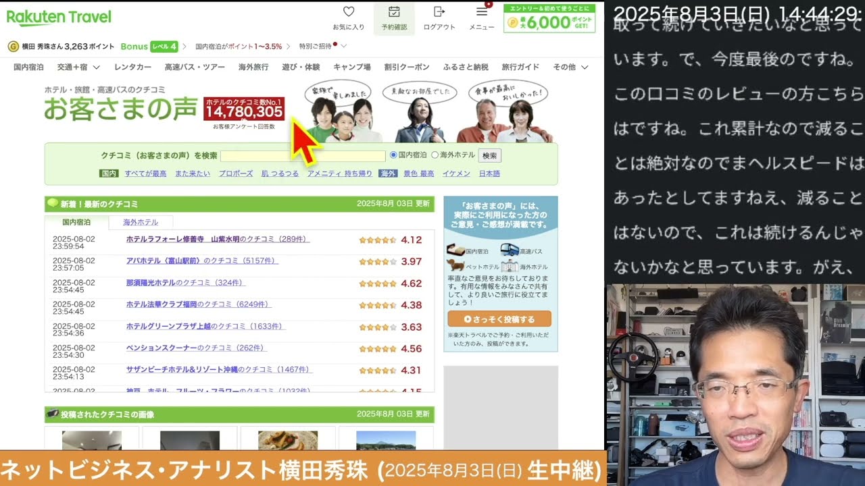Select the 国内宿泊 radio button
865x486 pixels.
click(x=393, y=155)
